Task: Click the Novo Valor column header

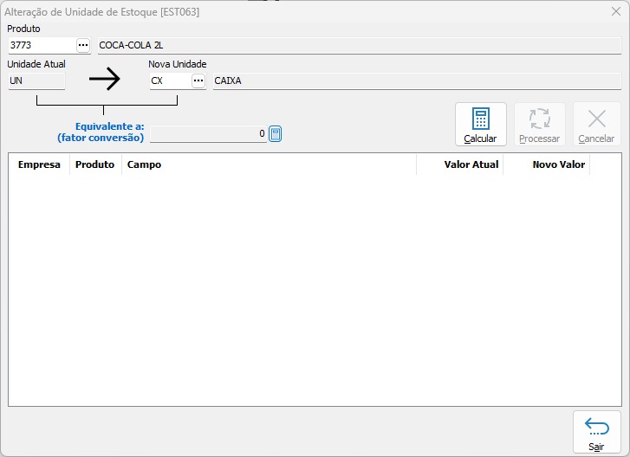Action: [x=546, y=164]
